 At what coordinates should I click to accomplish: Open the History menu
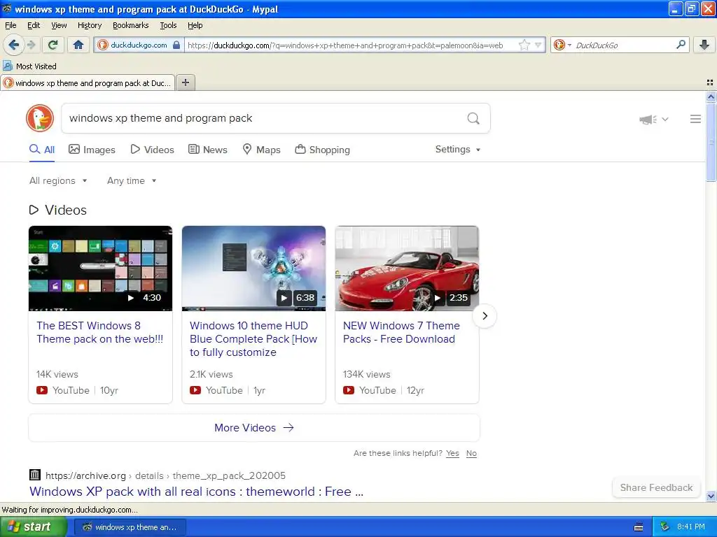pos(90,25)
